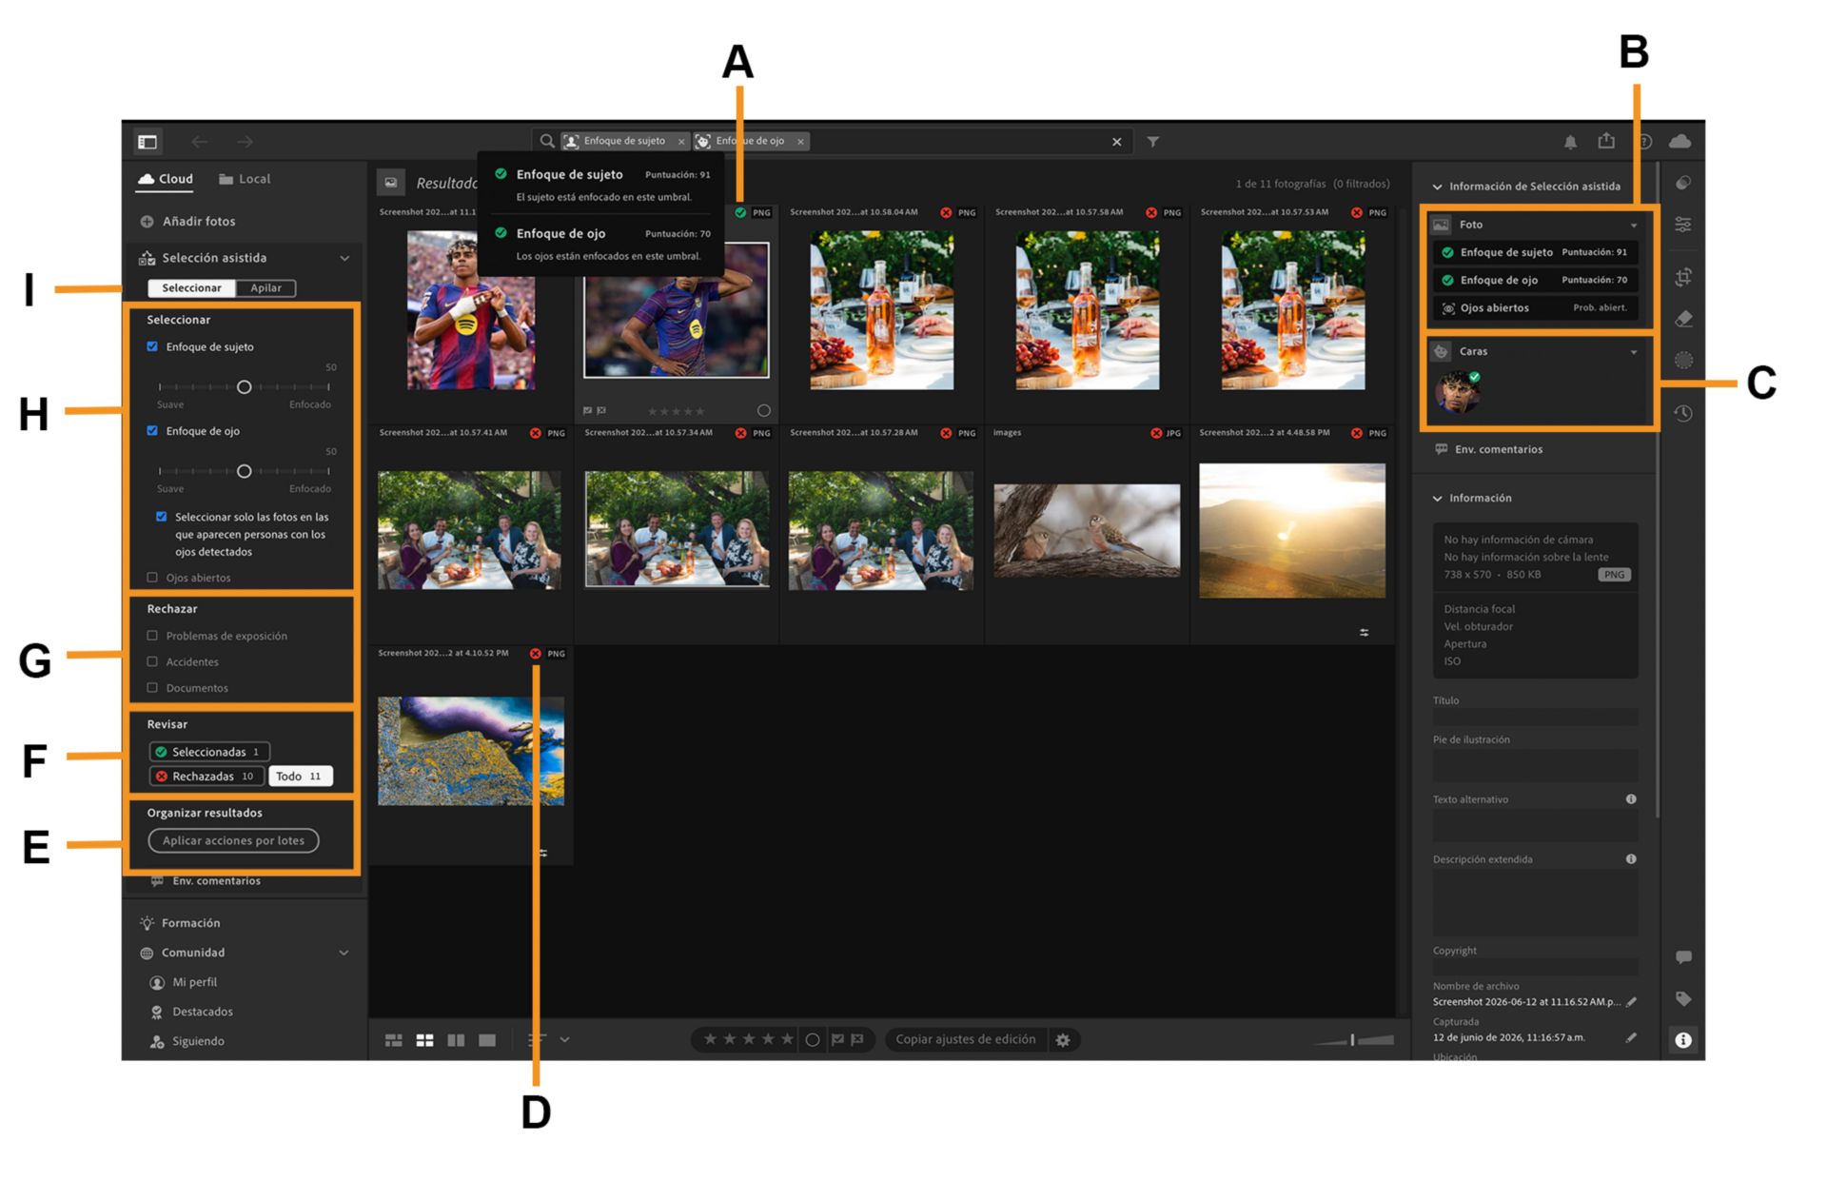Switch to Local tab

245,179
